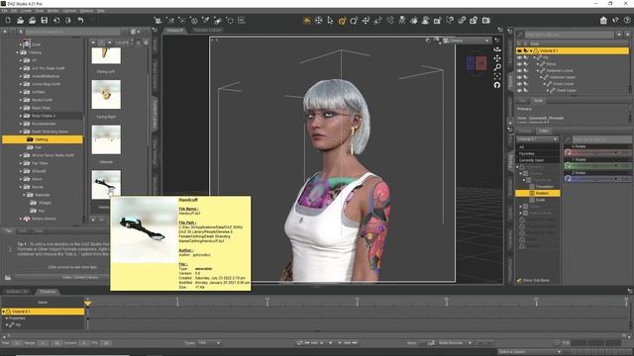Toggle visibility eye for Victoria 8.1
The image size is (634, 356).
519,50
